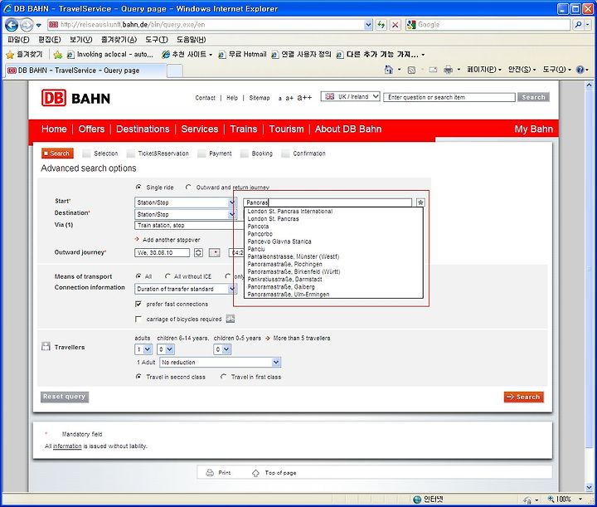This screenshot has height=507, width=597.
Task: Click the Refresh page icon
Action: (381, 25)
